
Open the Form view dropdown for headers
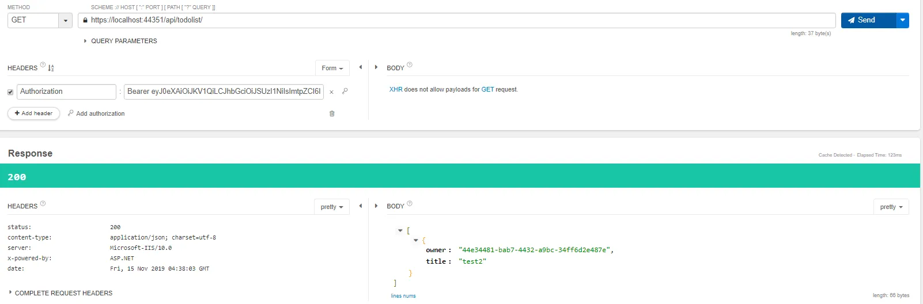click(x=332, y=68)
